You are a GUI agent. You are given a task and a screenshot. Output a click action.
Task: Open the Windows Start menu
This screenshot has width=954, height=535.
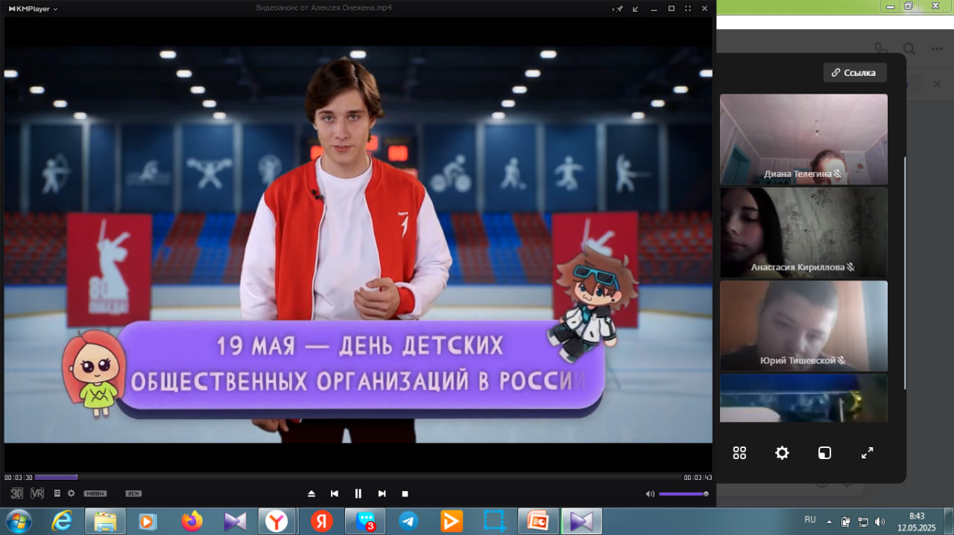pyautogui.click(x=18, y=521)
